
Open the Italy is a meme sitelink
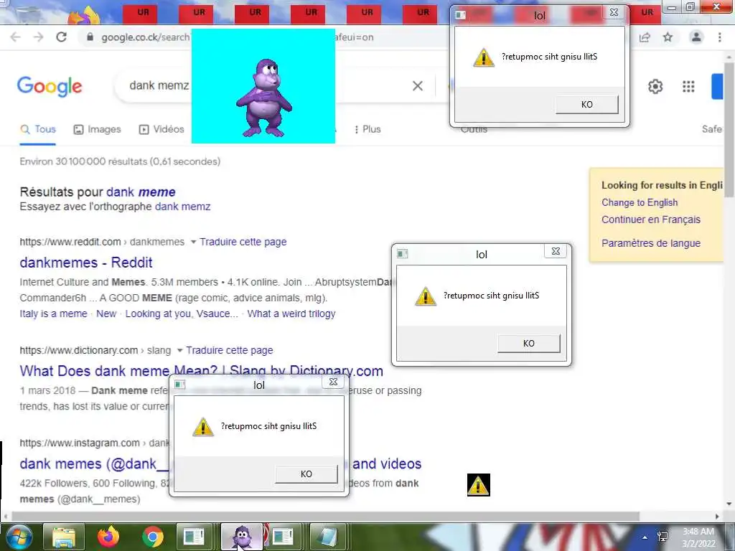pyautogui.click(x=53, y=314)
